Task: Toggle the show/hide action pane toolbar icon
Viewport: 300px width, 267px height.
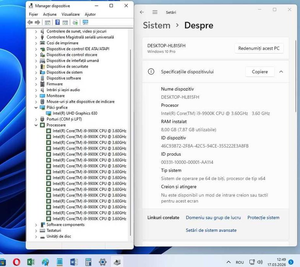Action: 65,23
